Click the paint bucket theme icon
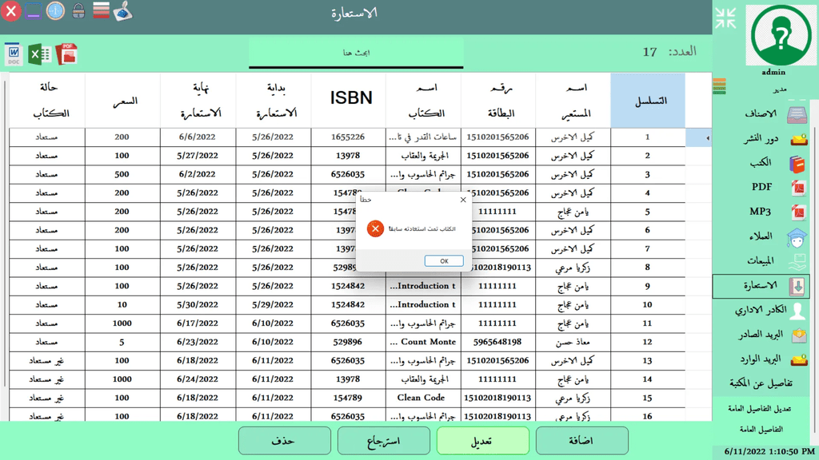 pyautogui.click(x=122, y=11)
